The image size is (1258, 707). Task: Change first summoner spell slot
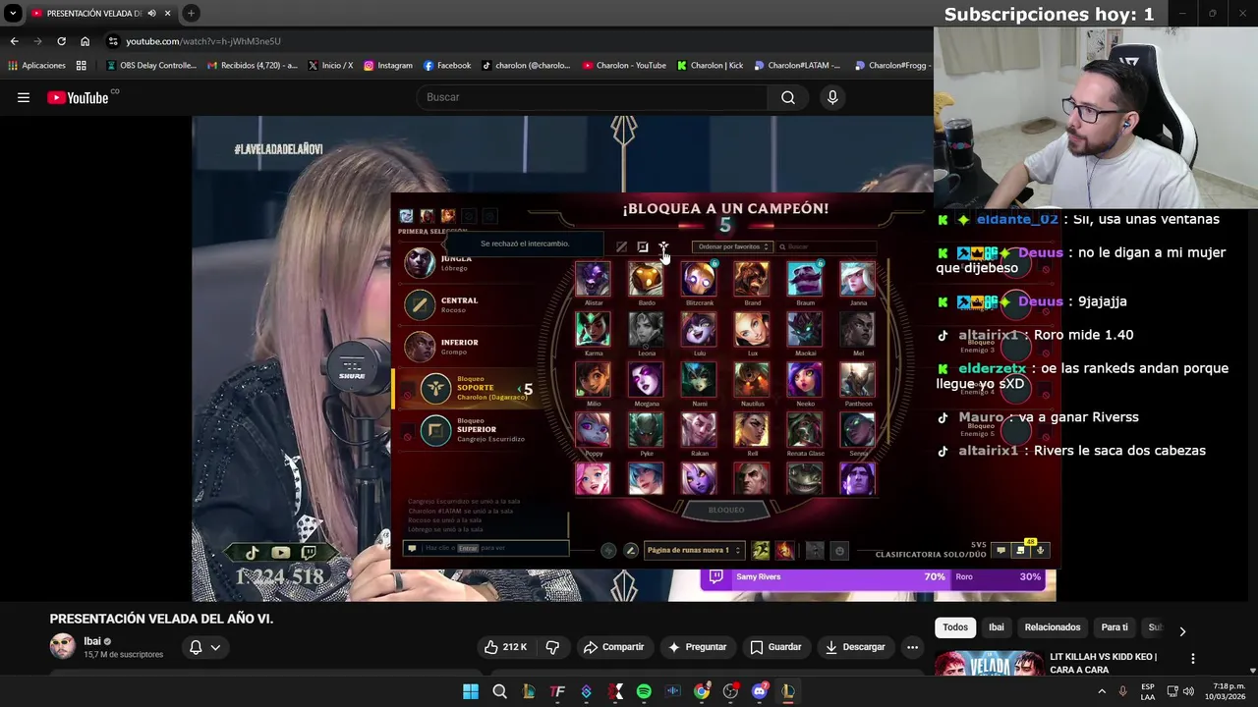[761, 551]
